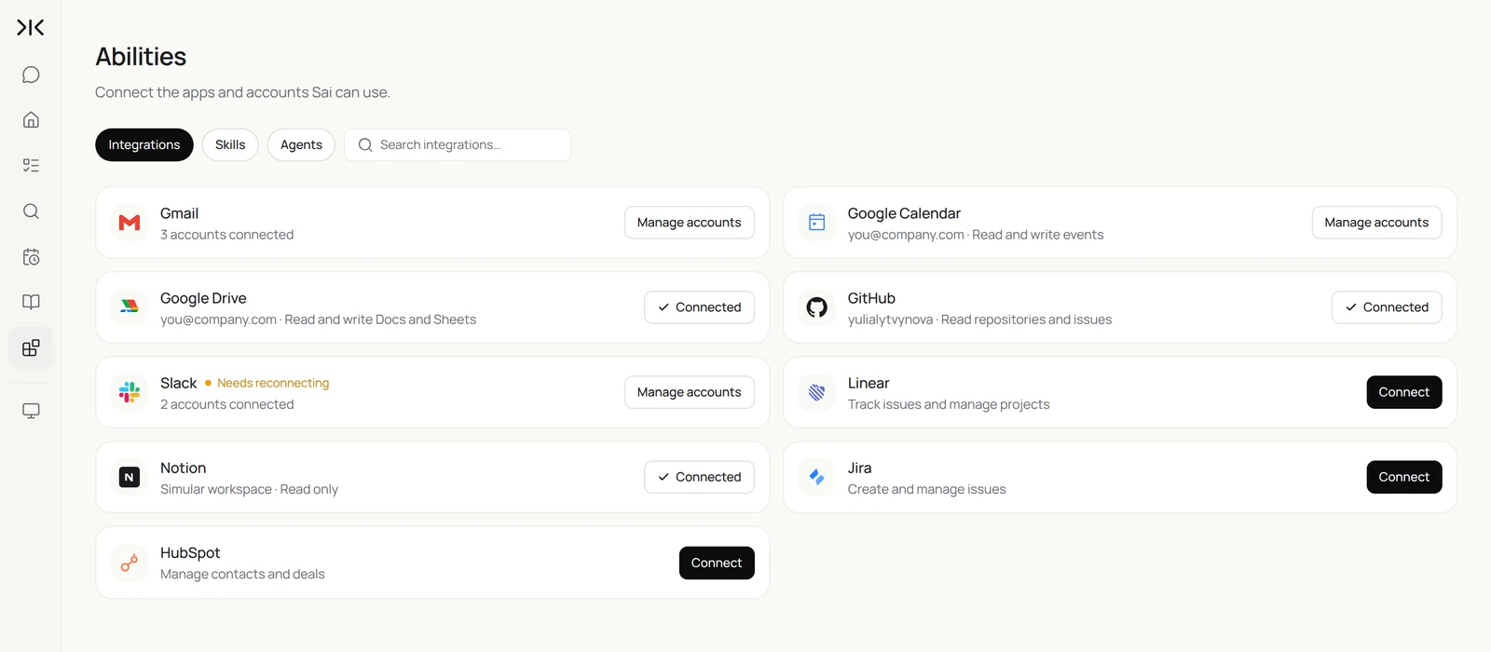Open the monitor sidebar icon
Screen dimensions: 1491x652
[x=31, y=411]
